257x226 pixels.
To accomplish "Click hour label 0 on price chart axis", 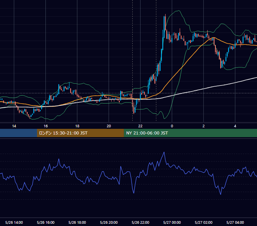I will point(172,126).
